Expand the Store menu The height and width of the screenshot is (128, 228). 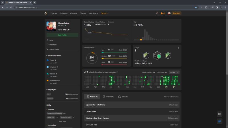104,13
